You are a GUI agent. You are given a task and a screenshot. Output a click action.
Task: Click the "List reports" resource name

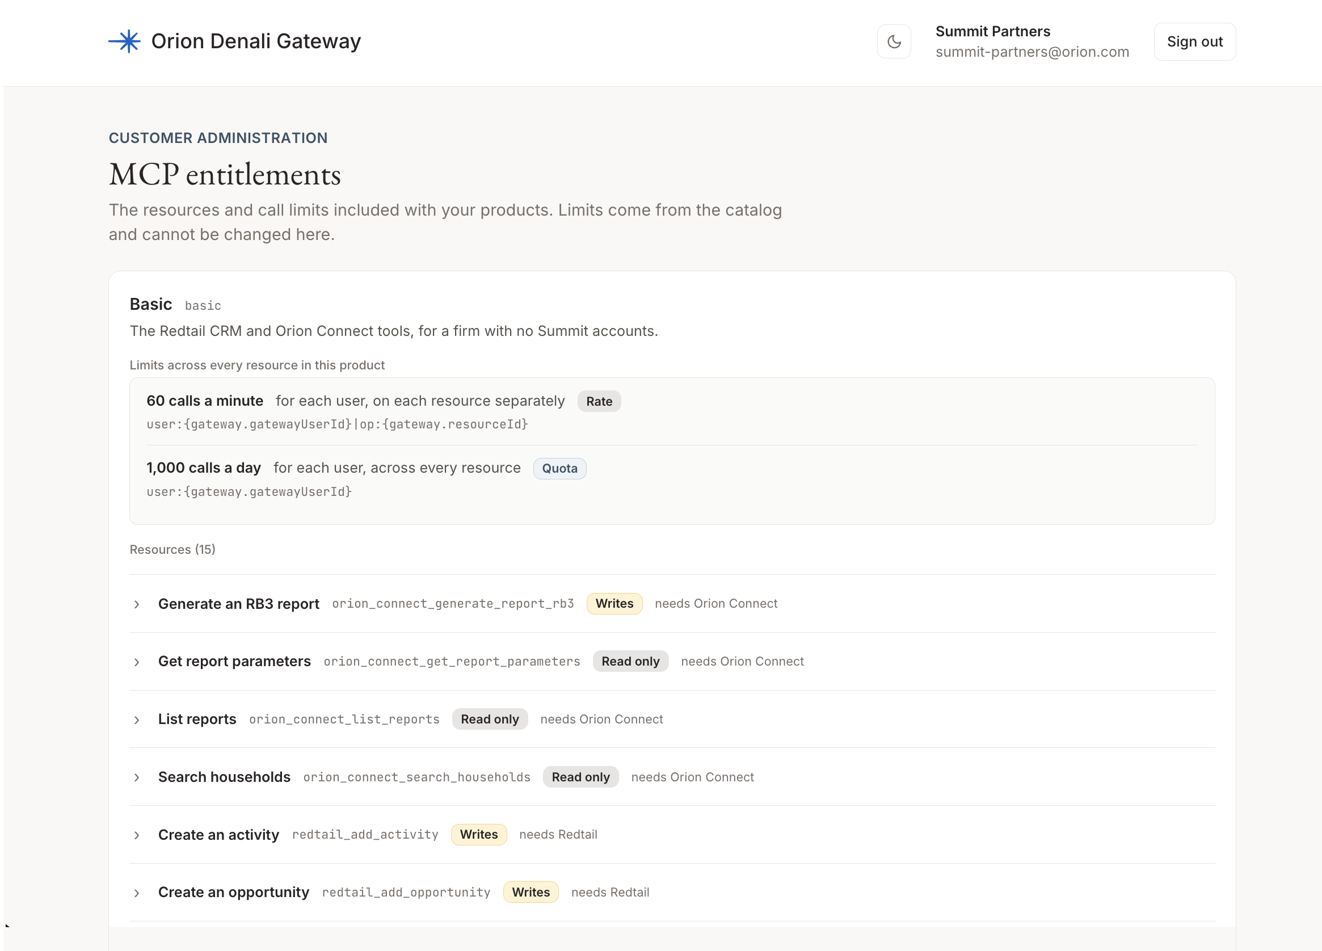tap(197, 719)
